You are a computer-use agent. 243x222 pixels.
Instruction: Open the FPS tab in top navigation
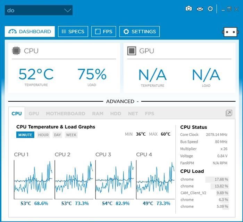(x=103, y=32)
